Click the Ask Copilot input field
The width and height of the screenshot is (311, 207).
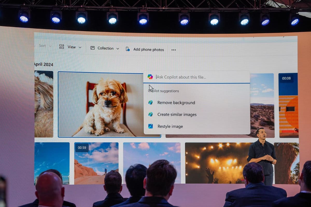point(197,77)
